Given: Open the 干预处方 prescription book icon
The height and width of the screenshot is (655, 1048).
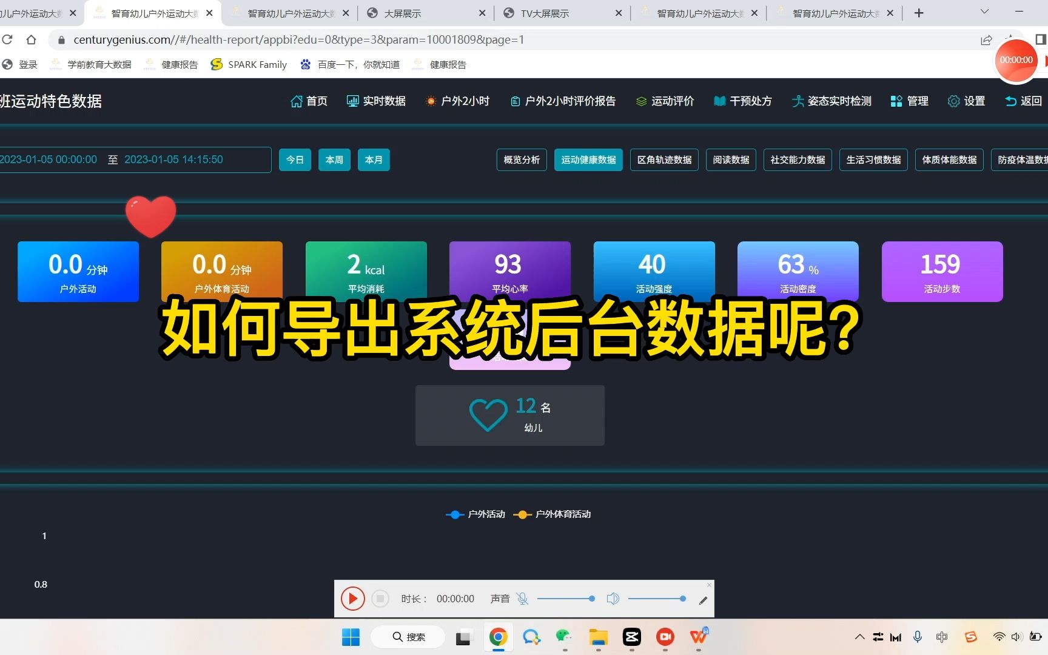Looking at the screenshot, I should [x=719, y=101].
